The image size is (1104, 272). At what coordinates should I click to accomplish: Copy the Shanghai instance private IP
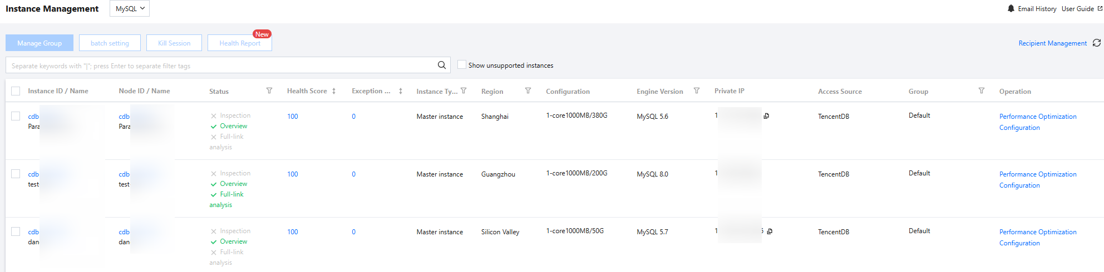(x=766, y=116)
